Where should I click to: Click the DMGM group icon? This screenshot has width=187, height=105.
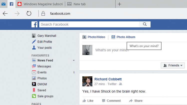[34, 84]
